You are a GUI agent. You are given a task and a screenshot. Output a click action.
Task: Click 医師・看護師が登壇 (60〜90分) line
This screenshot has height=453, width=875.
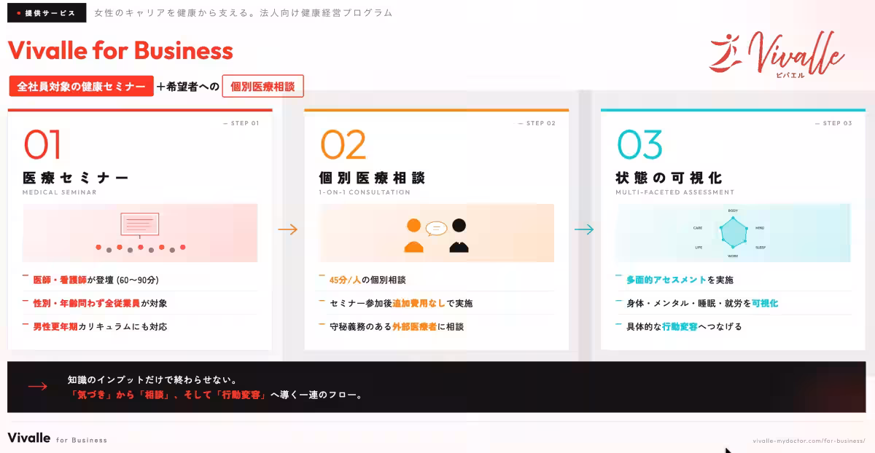point(96,280)
